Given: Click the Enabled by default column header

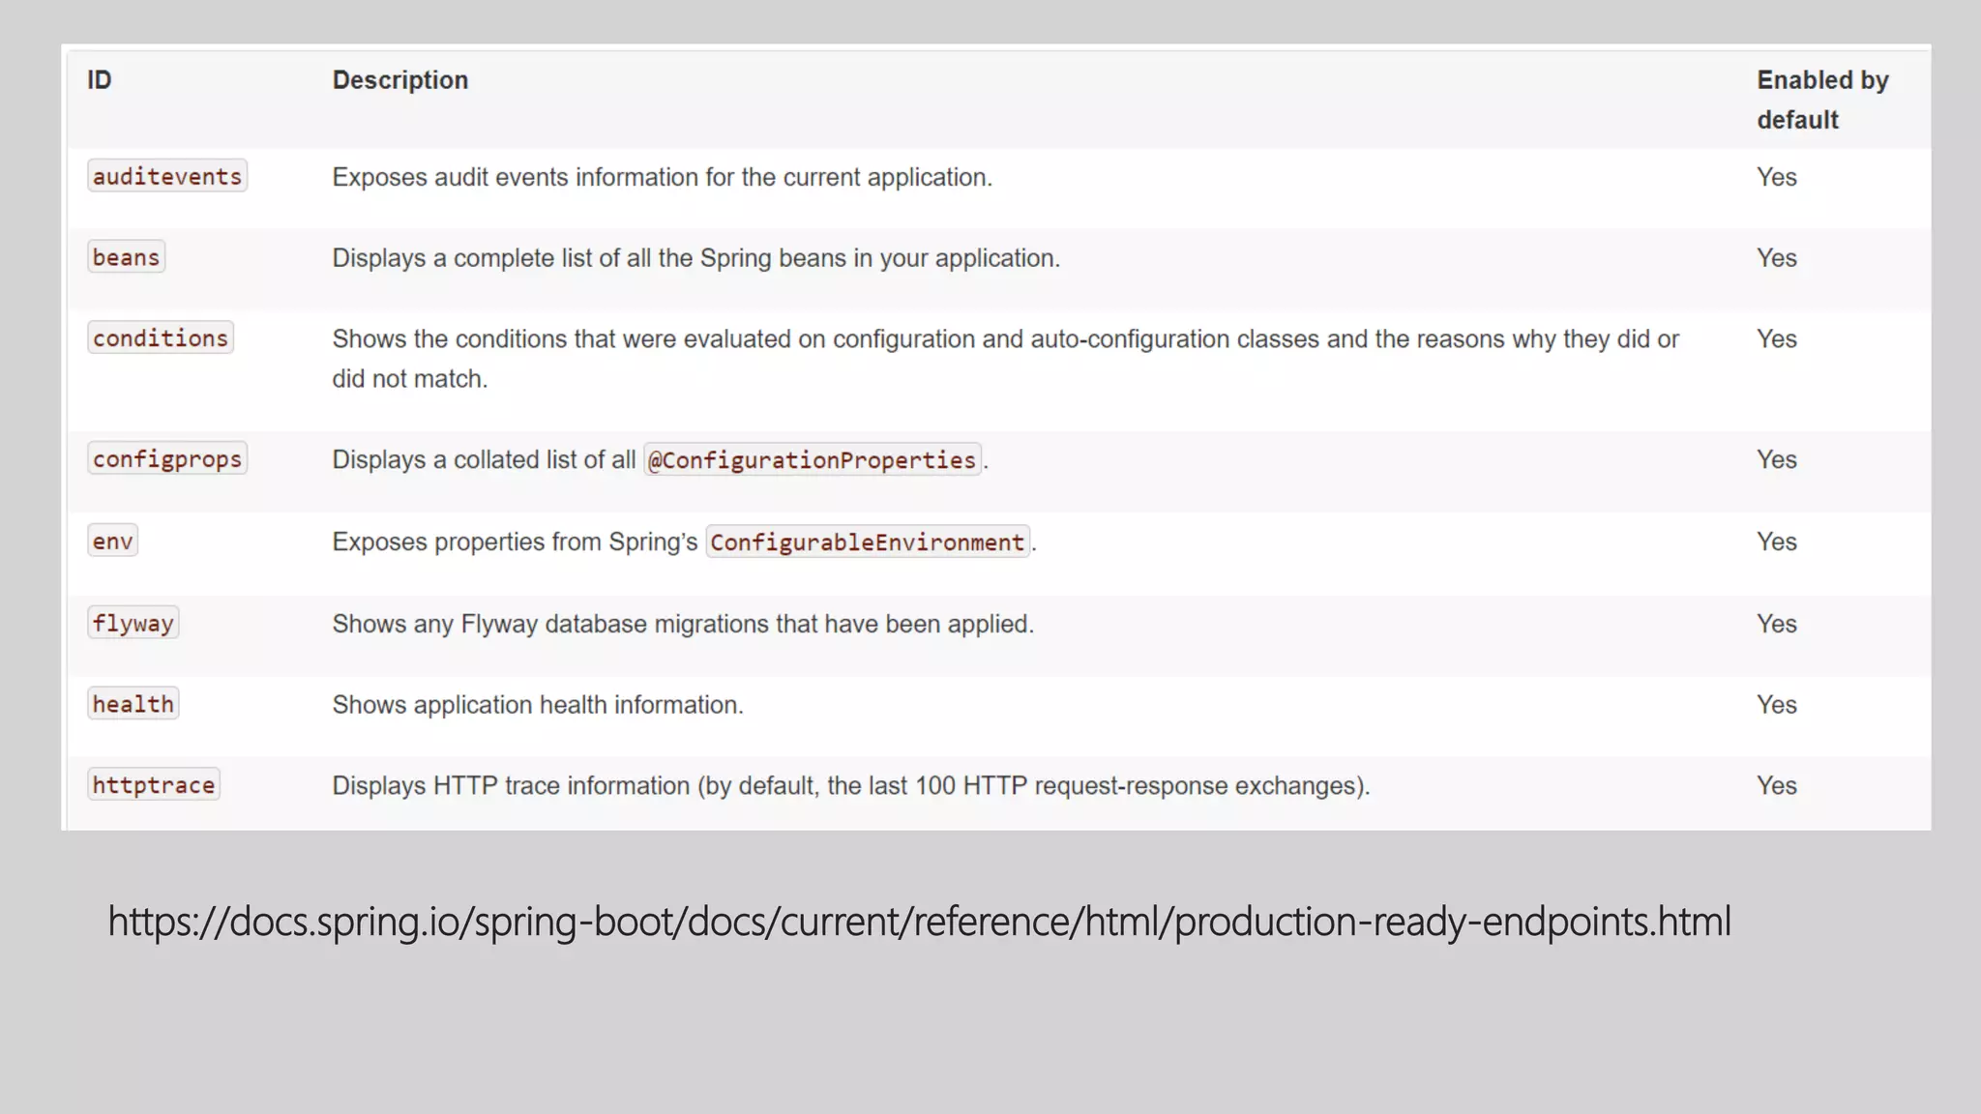Looking at the screenshot, I should click(1822, 100).
